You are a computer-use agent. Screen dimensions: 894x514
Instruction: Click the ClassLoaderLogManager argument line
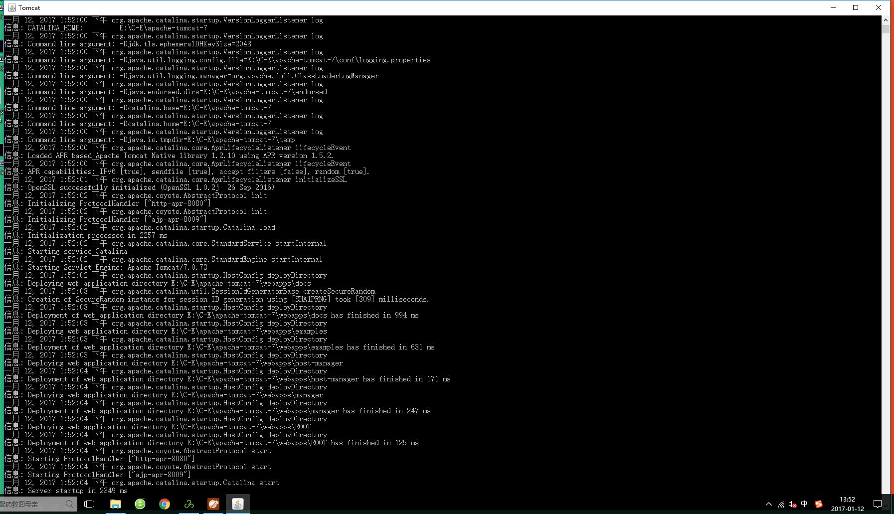(x=191, y=76)
